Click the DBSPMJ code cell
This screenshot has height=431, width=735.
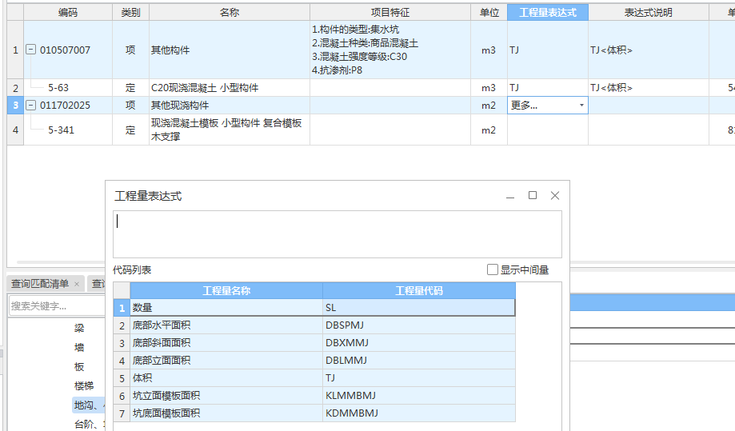pos(418,325)
